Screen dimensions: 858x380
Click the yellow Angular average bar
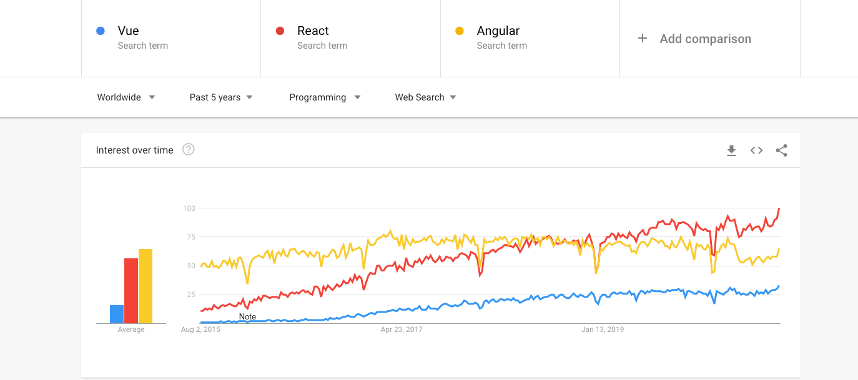pos(145,286)
